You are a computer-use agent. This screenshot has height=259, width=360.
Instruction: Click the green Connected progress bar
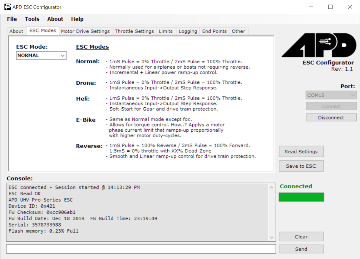pyautogui.click(x=301, y=197)
